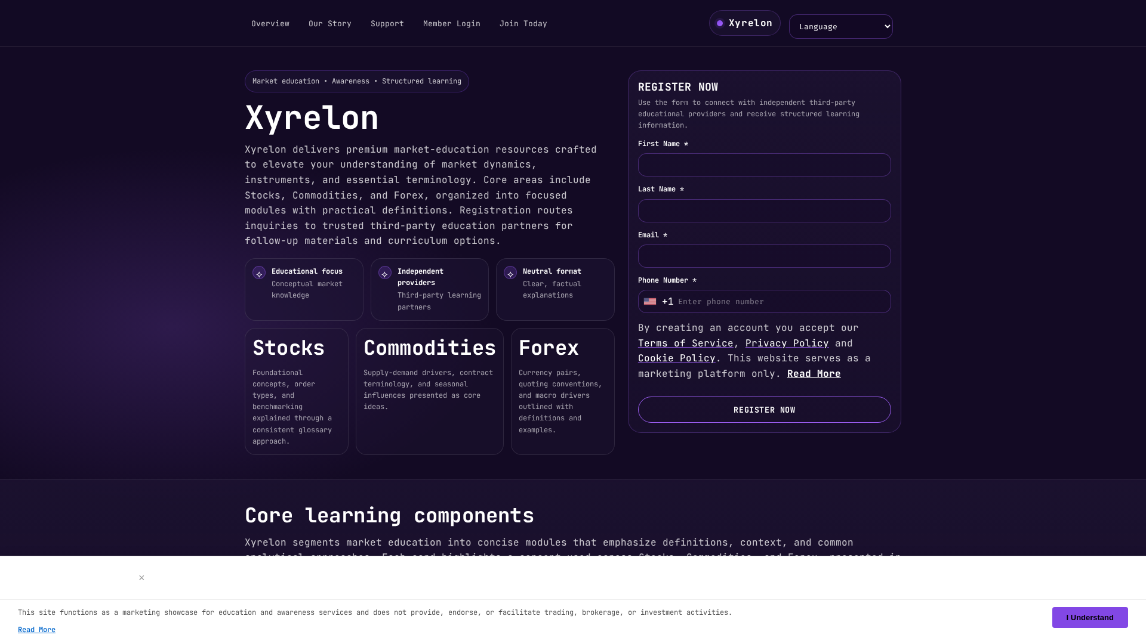
Task: Open the Terms of Service link
Action: [x=685, y=343]
